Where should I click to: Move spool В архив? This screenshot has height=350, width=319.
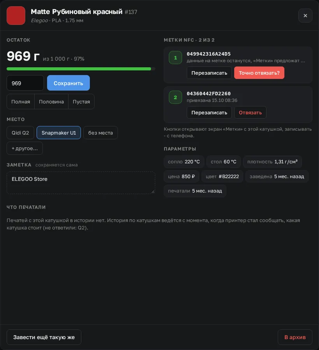[295, 337]
